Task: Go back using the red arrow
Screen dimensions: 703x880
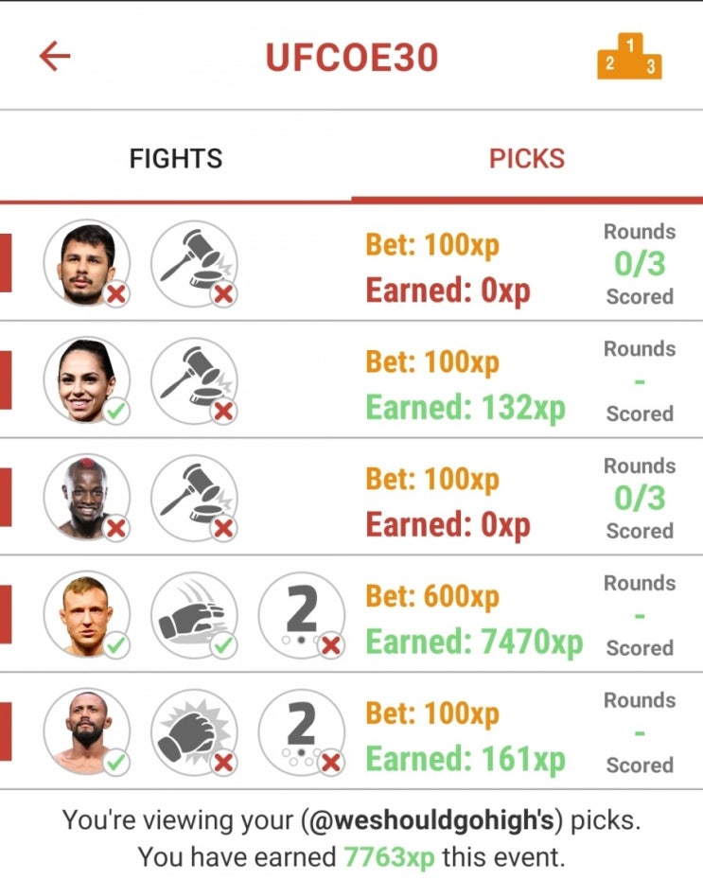Action: click(x=55, y=56)
